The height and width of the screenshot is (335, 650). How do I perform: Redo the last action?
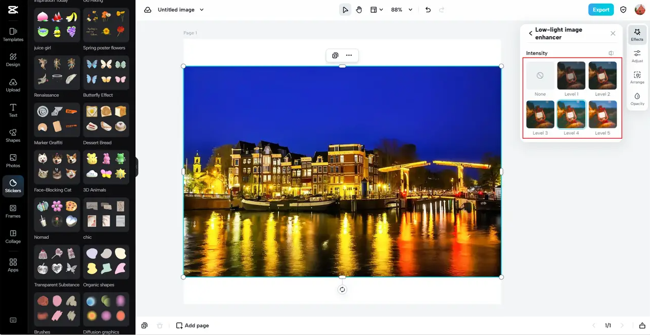tap(442, 10)
